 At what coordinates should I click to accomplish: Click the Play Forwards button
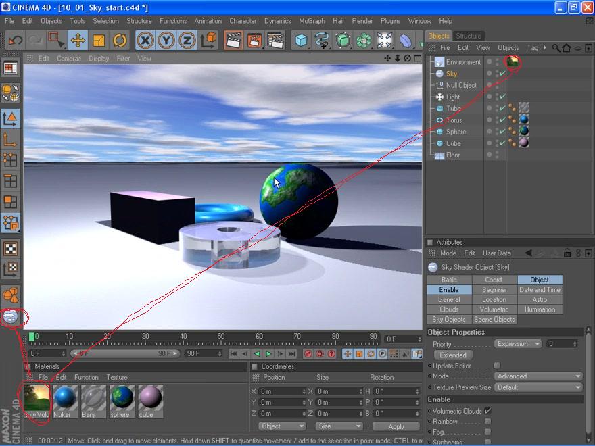pyautogui.click(x=268, y=354)
